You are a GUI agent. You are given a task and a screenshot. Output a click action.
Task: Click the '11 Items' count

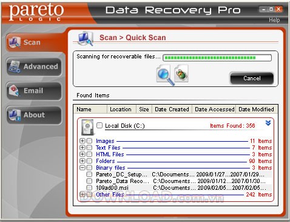[261, 141]
